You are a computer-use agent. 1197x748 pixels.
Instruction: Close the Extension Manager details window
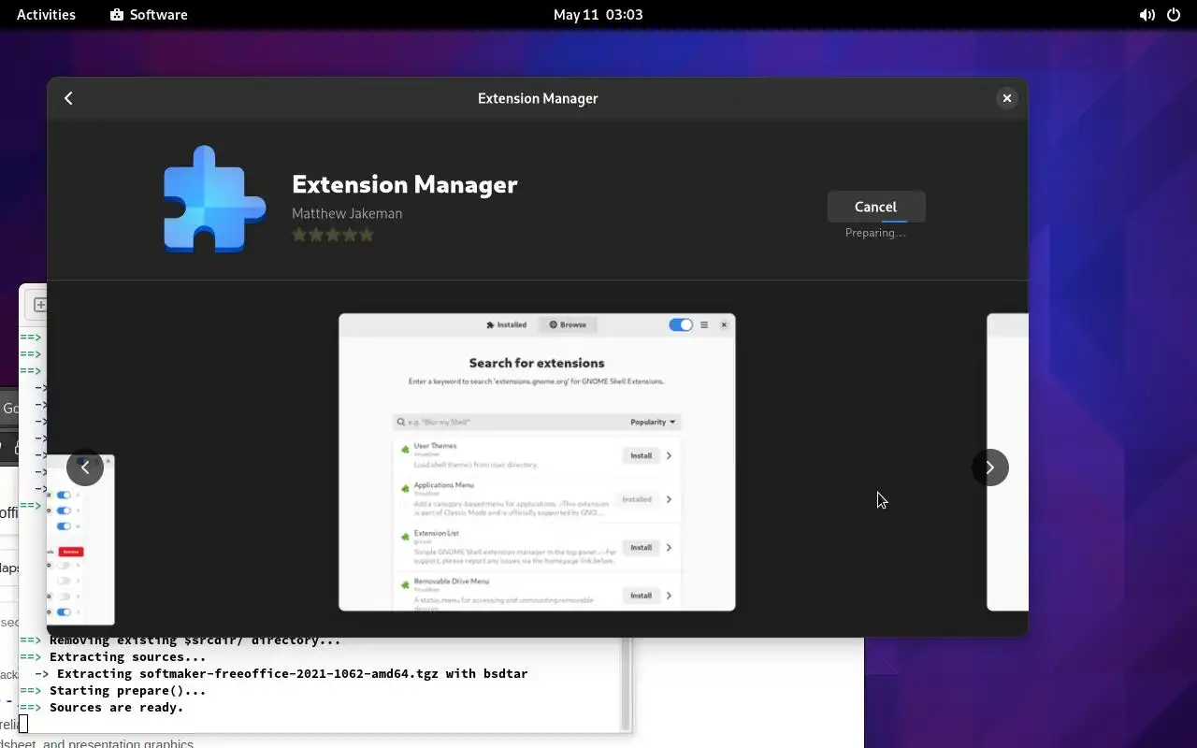pos(1006,98)
